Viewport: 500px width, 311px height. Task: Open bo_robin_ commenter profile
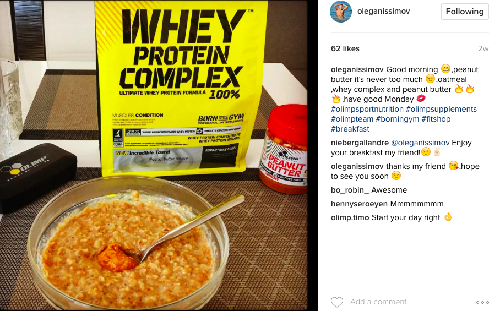[x=350, y=190]
